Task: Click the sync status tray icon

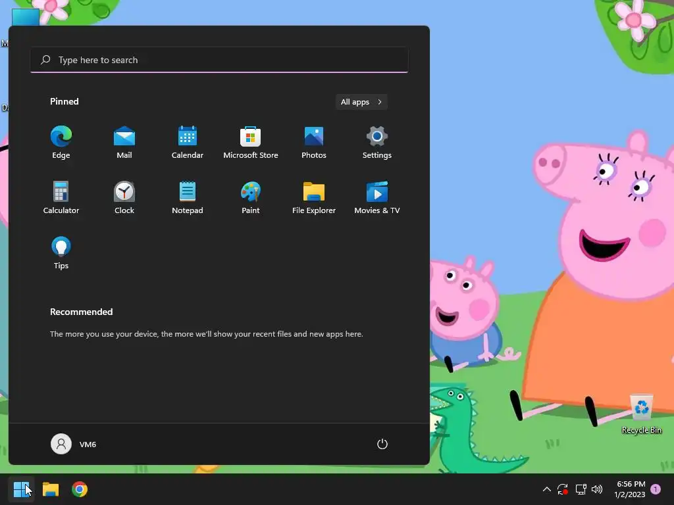Action: [563, 489]
